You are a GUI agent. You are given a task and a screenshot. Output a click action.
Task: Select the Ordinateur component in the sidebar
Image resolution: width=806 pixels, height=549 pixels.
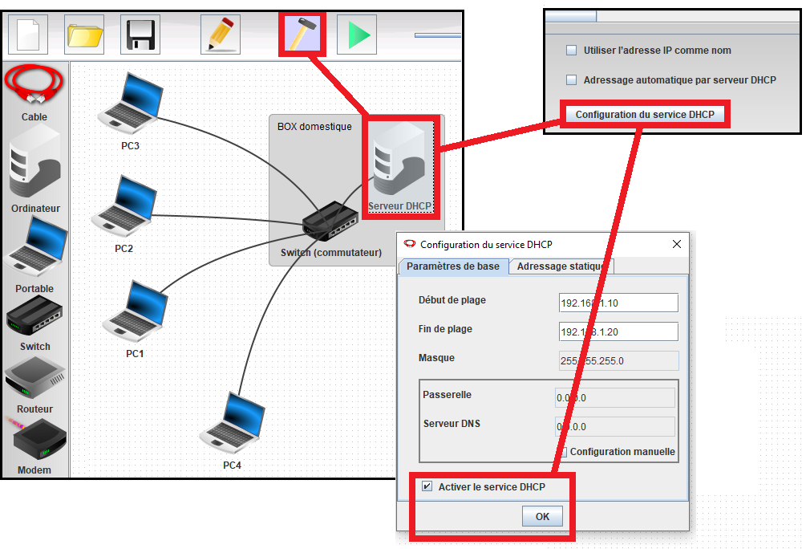pyautogui.click(x=34, y=165)
